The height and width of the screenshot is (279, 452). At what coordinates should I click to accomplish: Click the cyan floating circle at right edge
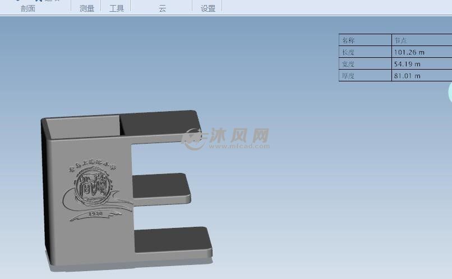[x=450, y=93]
